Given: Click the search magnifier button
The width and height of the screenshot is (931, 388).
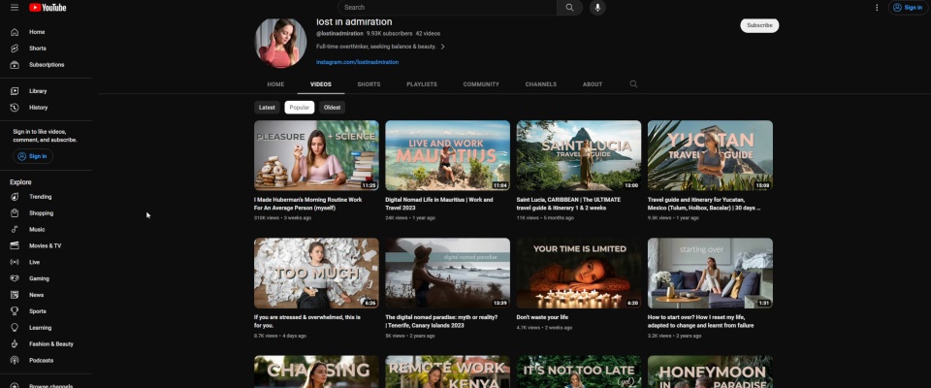Looking at the screenshot, I should (x=569, y=8).
